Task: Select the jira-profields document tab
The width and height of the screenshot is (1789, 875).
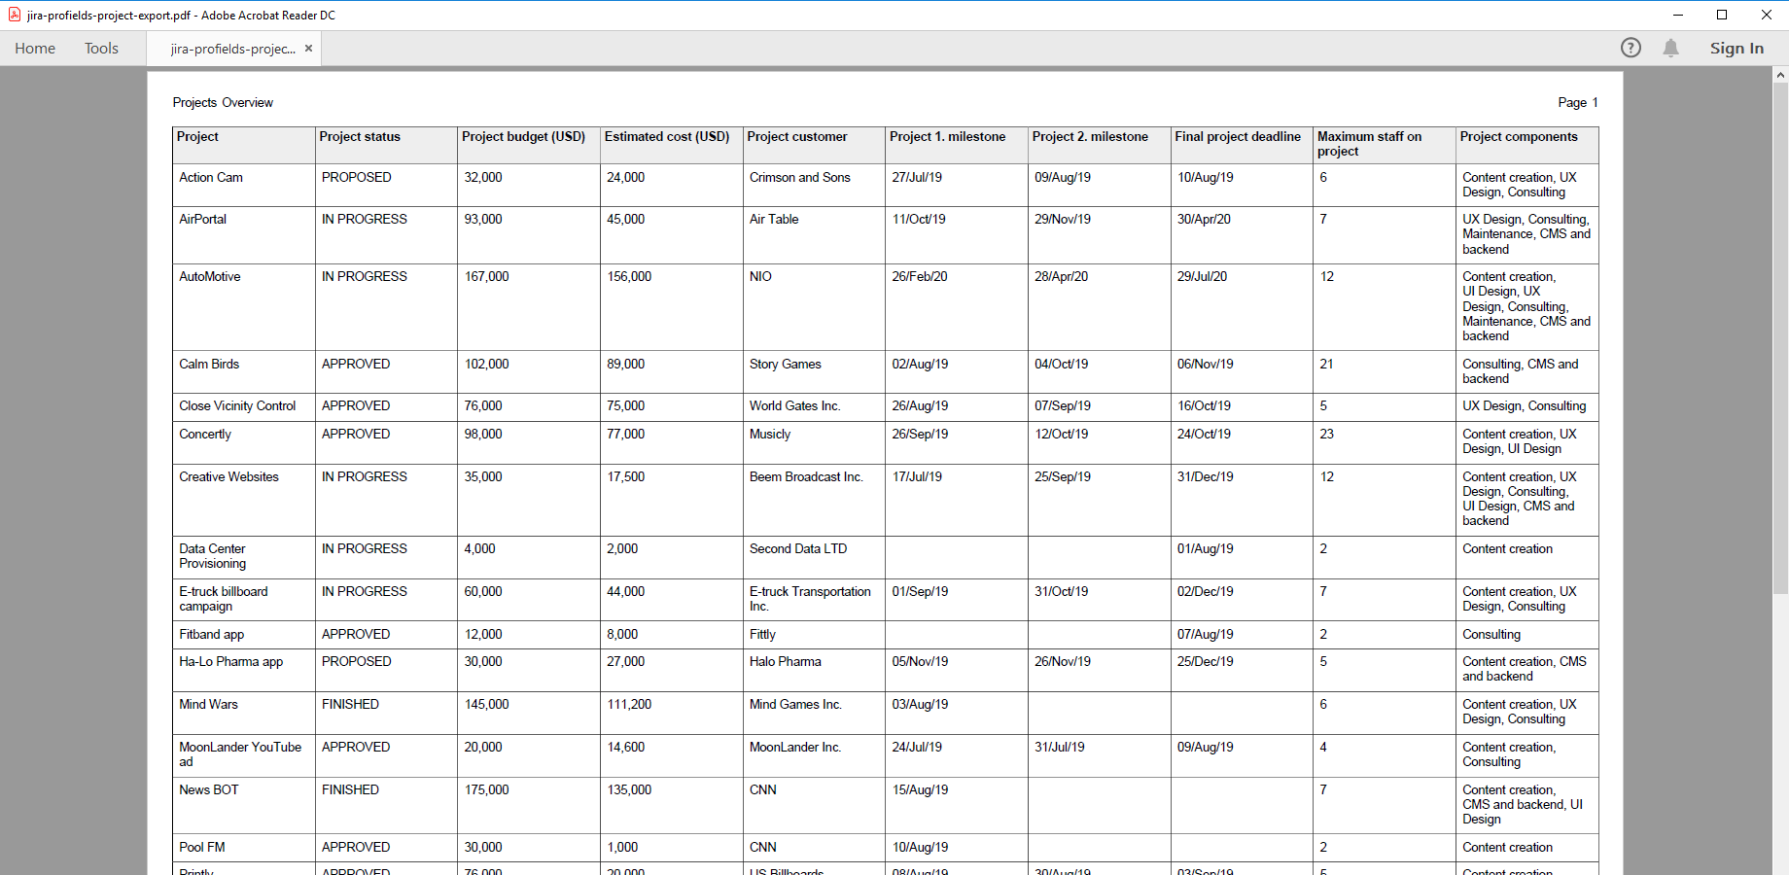Action: click(232, 49)
